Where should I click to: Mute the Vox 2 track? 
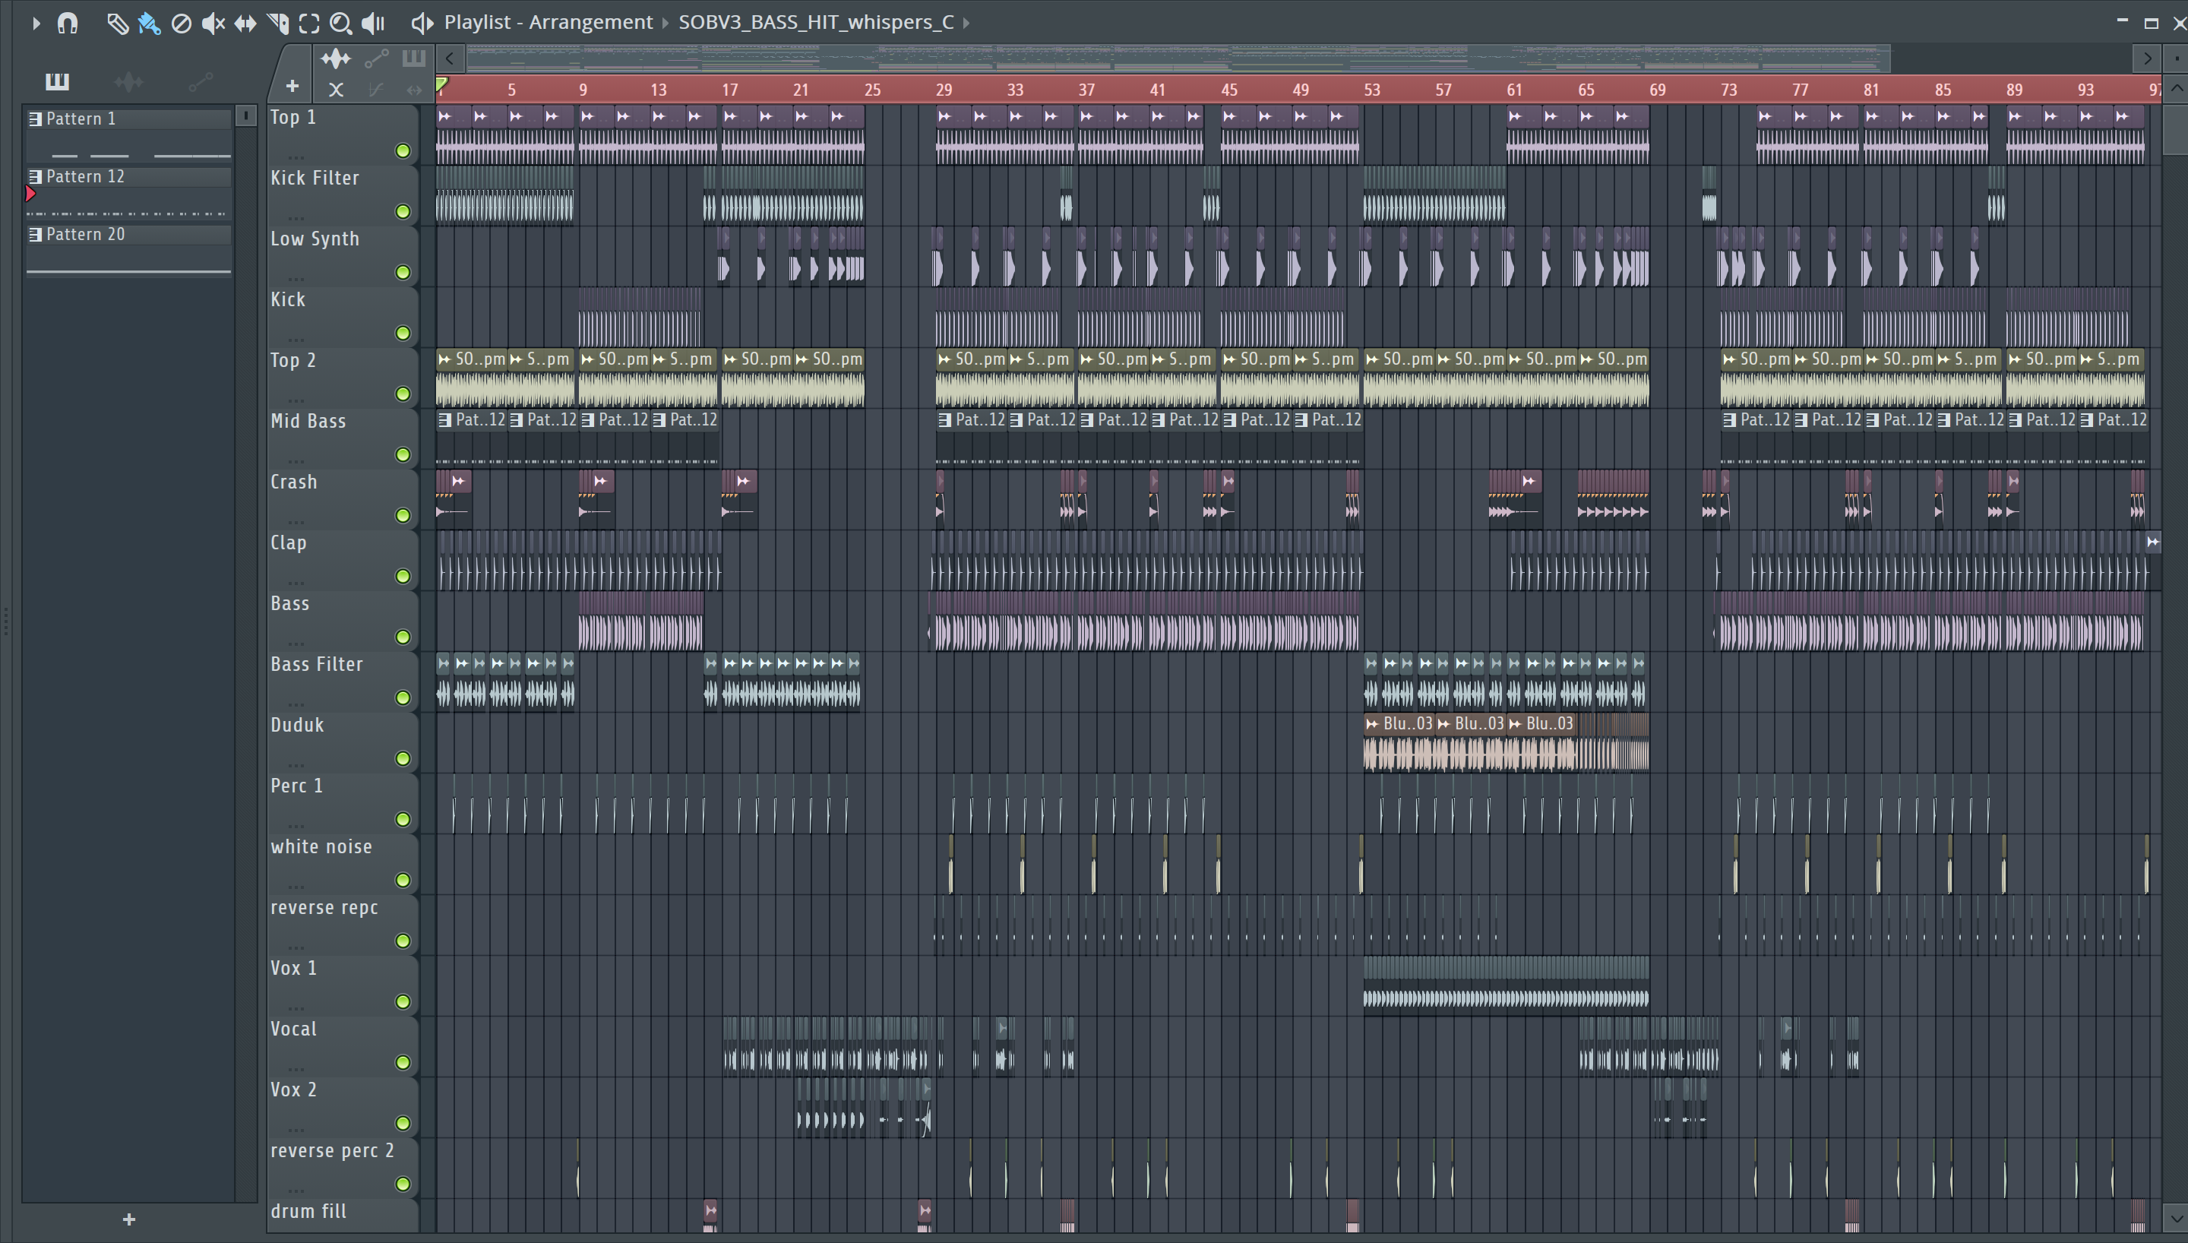pos(403,1124)
